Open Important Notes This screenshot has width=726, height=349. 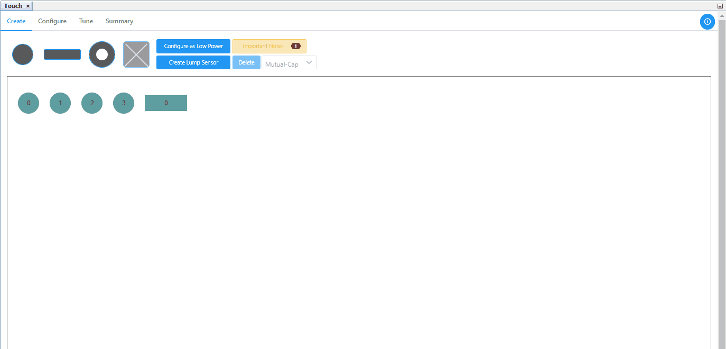[269, 47]
